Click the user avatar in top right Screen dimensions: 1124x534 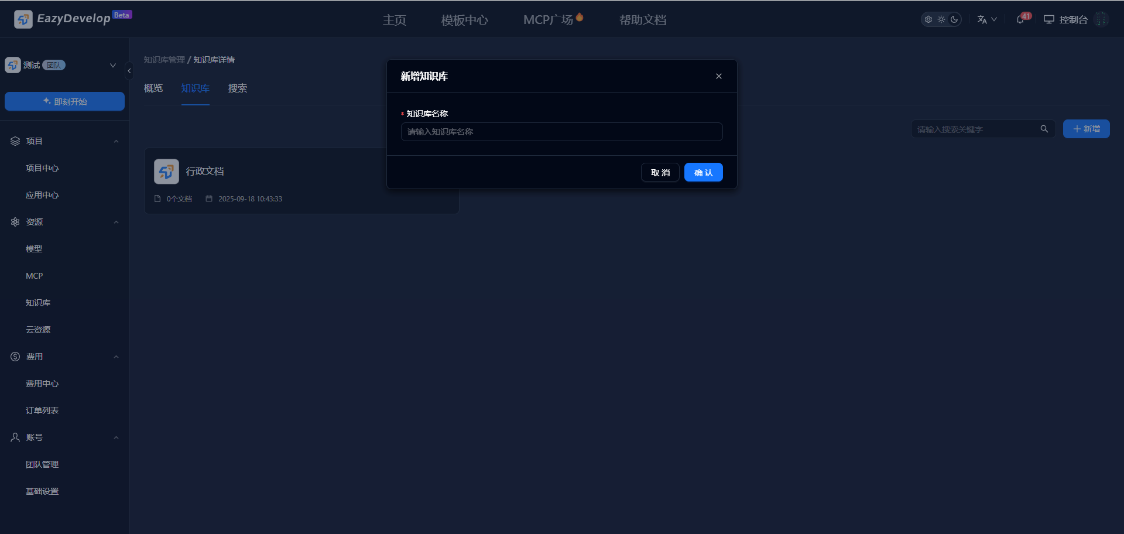click(1101, 19)
